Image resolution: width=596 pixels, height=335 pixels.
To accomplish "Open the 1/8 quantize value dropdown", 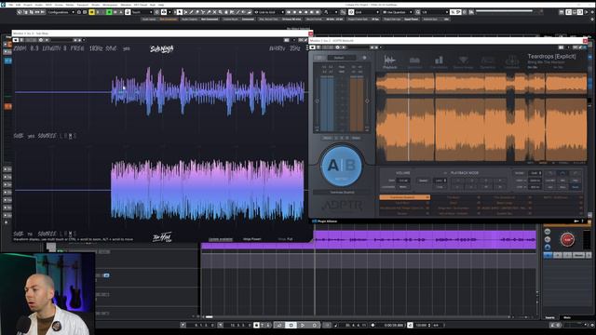I will [435, 12].
